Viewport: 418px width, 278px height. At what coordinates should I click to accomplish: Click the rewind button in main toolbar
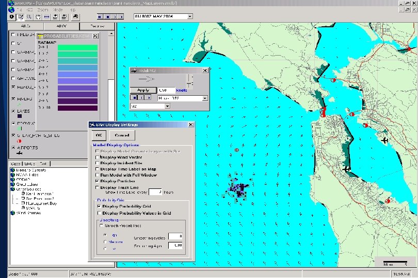pyautogui.click(x=100, y=16)
